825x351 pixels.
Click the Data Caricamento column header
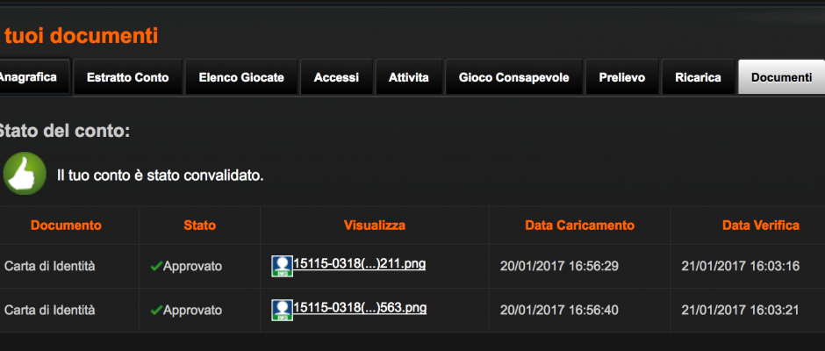(x=580, y=226)
